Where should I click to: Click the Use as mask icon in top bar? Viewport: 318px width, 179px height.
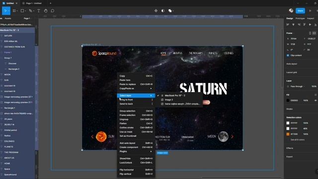(x=163, y=11)
